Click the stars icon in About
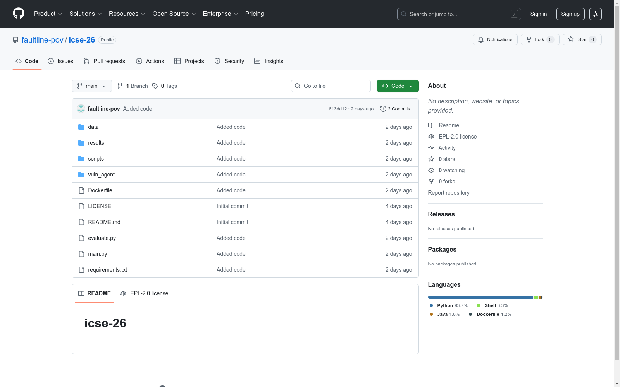The image size is (620, 387). [431, 159]
